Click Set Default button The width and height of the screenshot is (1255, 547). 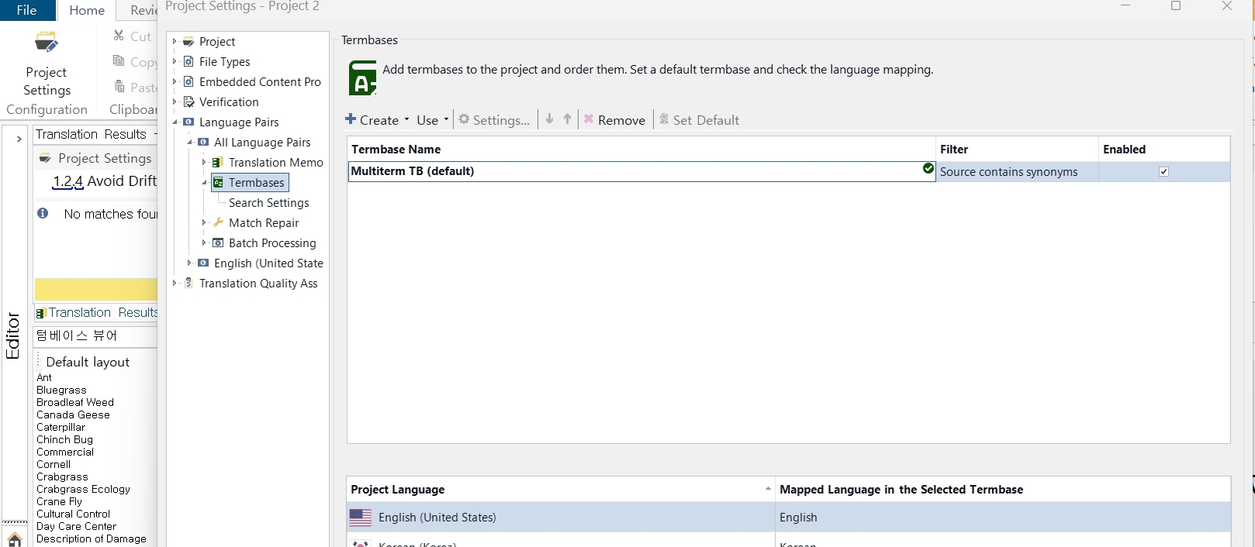click(699, 120)
